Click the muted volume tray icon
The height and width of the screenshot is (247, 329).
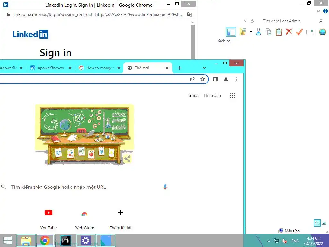coord(284,241)
